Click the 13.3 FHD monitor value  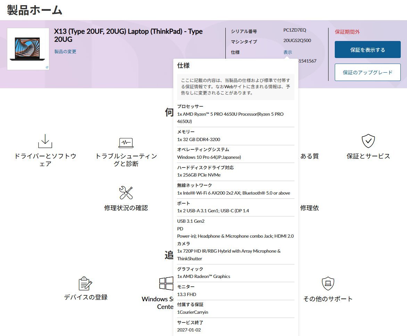coord(186,294)
